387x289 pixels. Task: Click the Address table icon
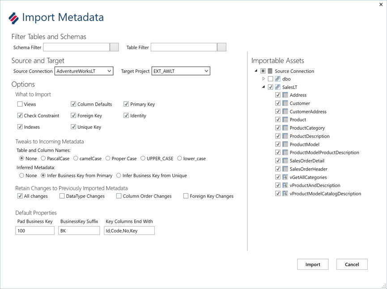click(285, 95)
